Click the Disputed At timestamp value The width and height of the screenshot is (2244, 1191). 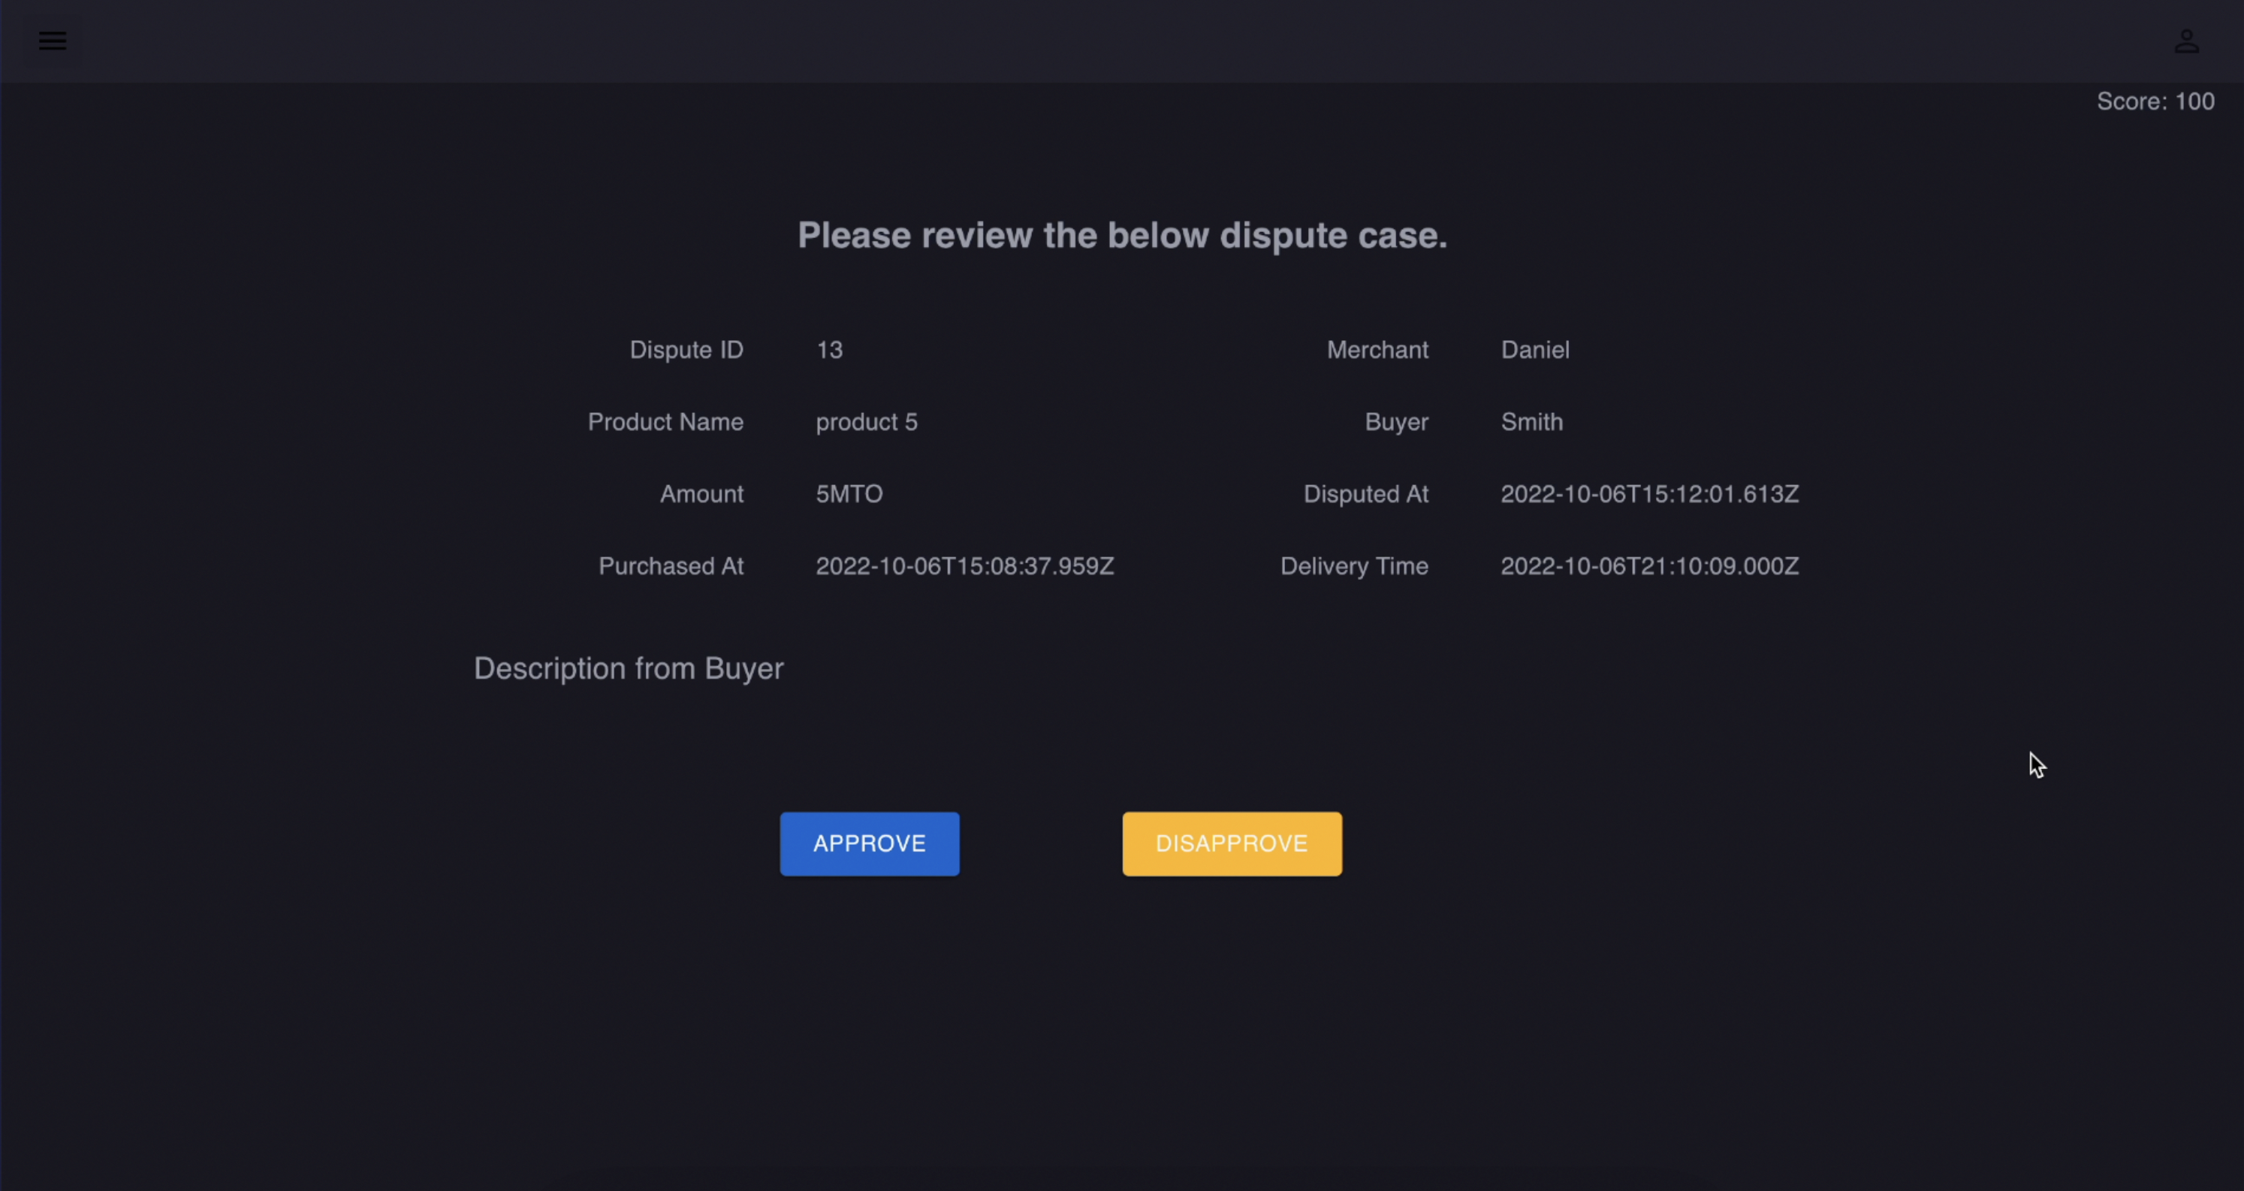1648,494
